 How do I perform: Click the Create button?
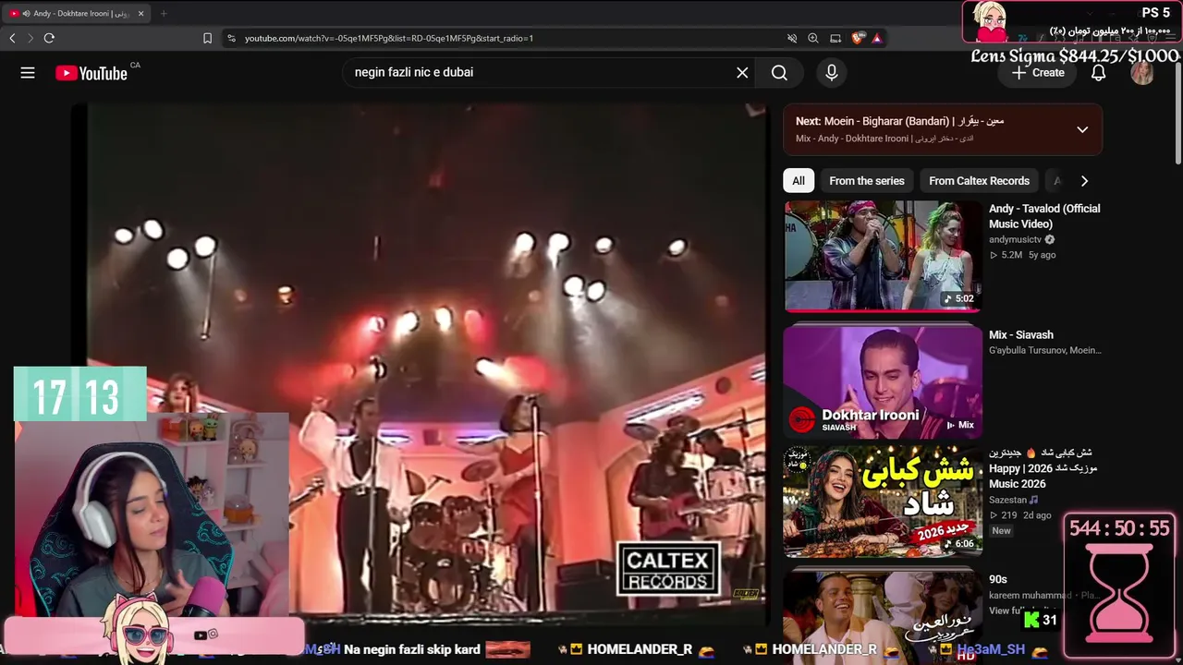[1038, 73]
